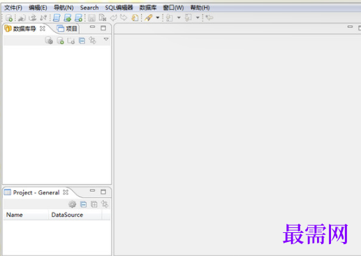Click the Disconnect icon in main toolbar

click(x=43, y=17)
